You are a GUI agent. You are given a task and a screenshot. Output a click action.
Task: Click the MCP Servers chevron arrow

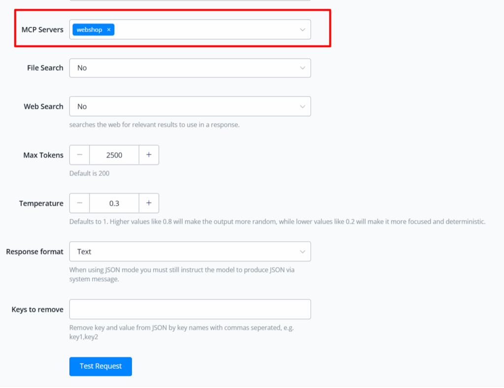pyautogui.click(x=303, y=30)
